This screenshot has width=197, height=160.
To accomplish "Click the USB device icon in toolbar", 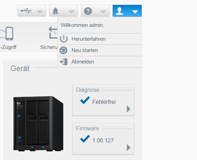I will click(26, 11).
